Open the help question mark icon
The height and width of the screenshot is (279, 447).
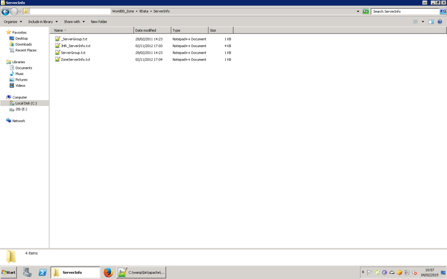(x=440, y=21)
